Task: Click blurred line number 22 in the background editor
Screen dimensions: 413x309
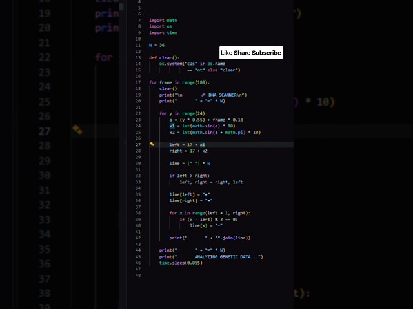Action: tap(45, 57)
